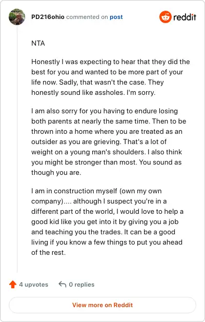Click the paragraph starting "I am also sorry"
The height and width of the screenshot is (322, 205).
coord(109,142)
